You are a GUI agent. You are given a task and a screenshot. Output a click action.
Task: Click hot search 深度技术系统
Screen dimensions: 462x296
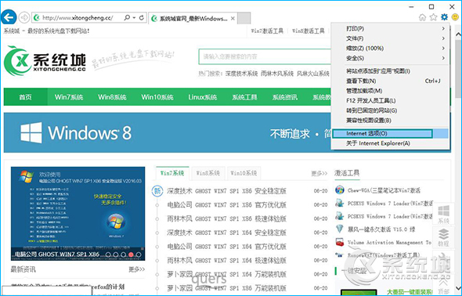tap(242, 74)
